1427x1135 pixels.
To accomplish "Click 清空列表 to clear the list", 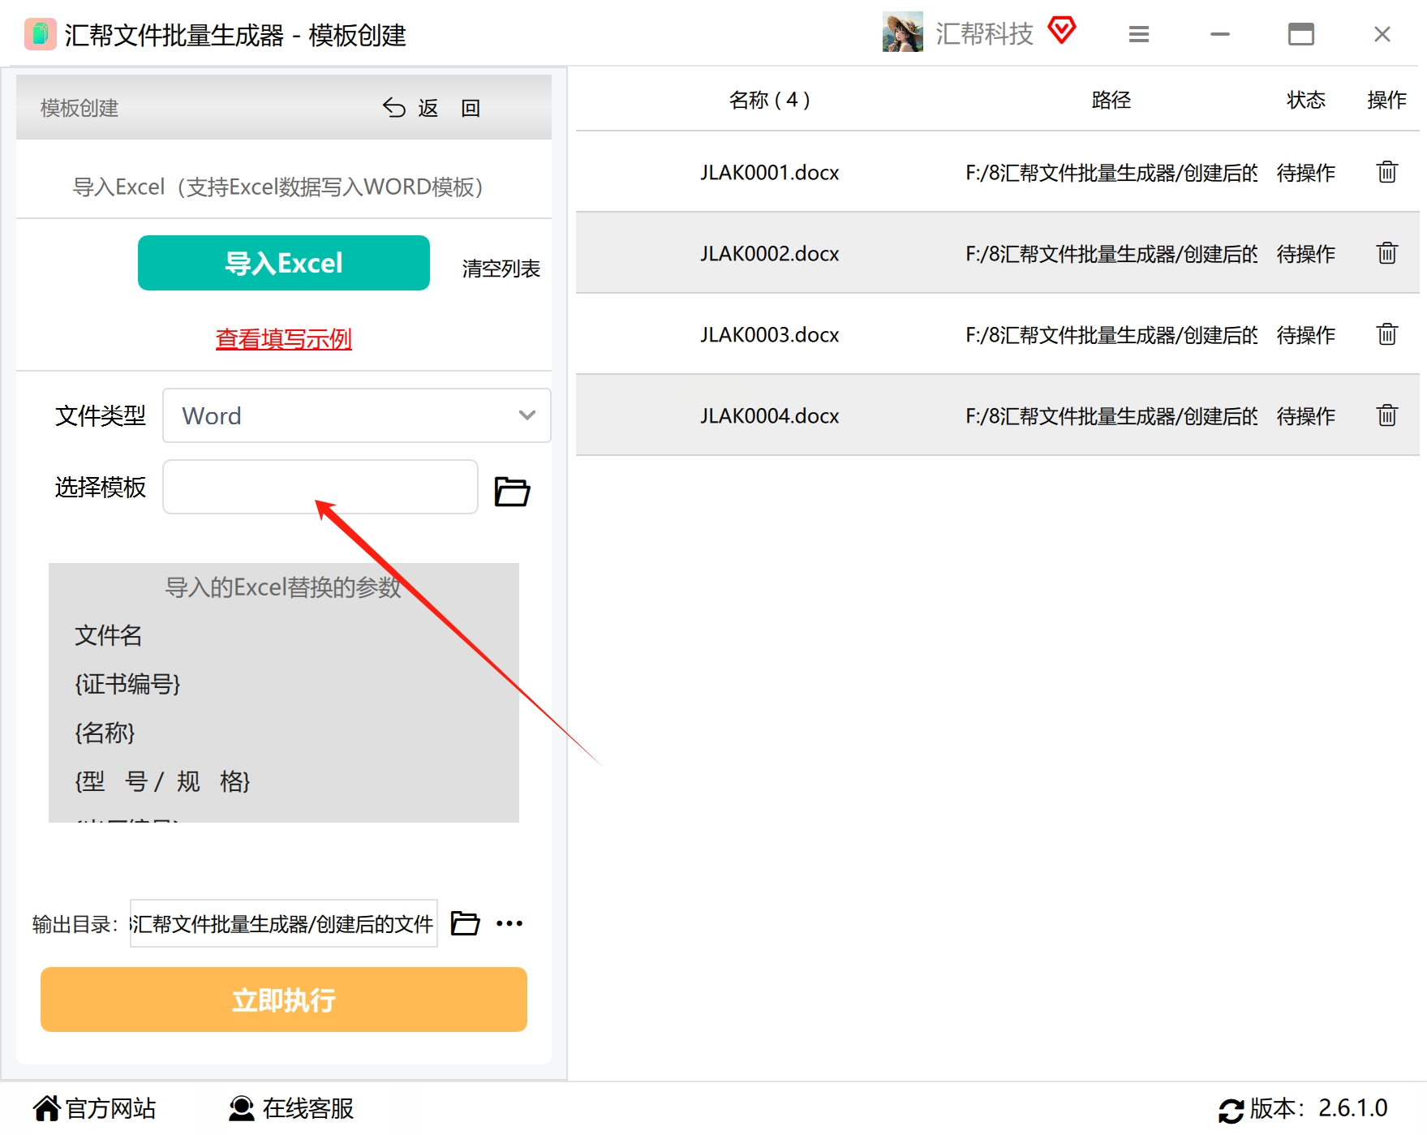I will click(x=501, y=269).
